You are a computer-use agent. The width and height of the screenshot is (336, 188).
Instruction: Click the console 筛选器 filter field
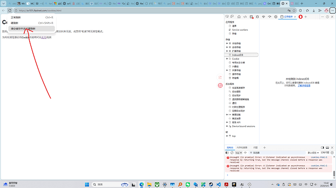click(278, 153)
